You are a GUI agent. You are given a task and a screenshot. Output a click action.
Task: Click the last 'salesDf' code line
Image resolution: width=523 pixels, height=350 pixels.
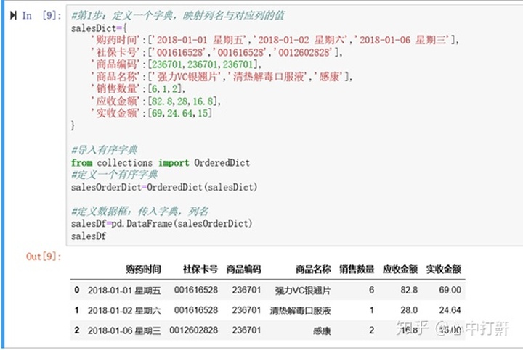coord(89,236)
